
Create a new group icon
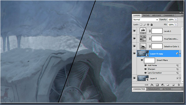tap(168, 85)
